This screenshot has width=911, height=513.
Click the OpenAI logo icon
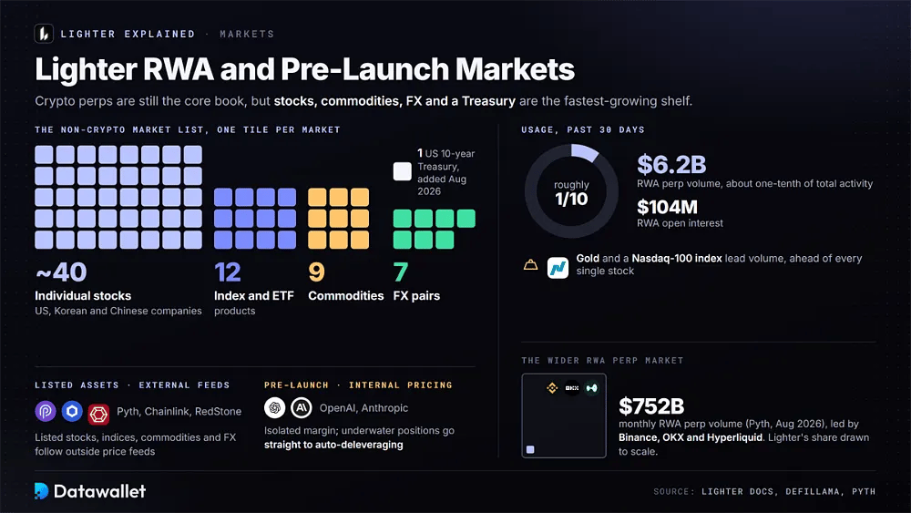(275, 408)
